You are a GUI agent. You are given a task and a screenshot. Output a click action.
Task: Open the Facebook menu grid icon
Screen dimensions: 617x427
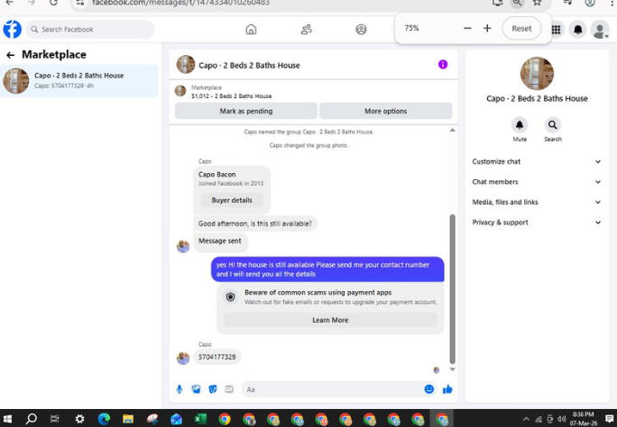tap(556, 30)
